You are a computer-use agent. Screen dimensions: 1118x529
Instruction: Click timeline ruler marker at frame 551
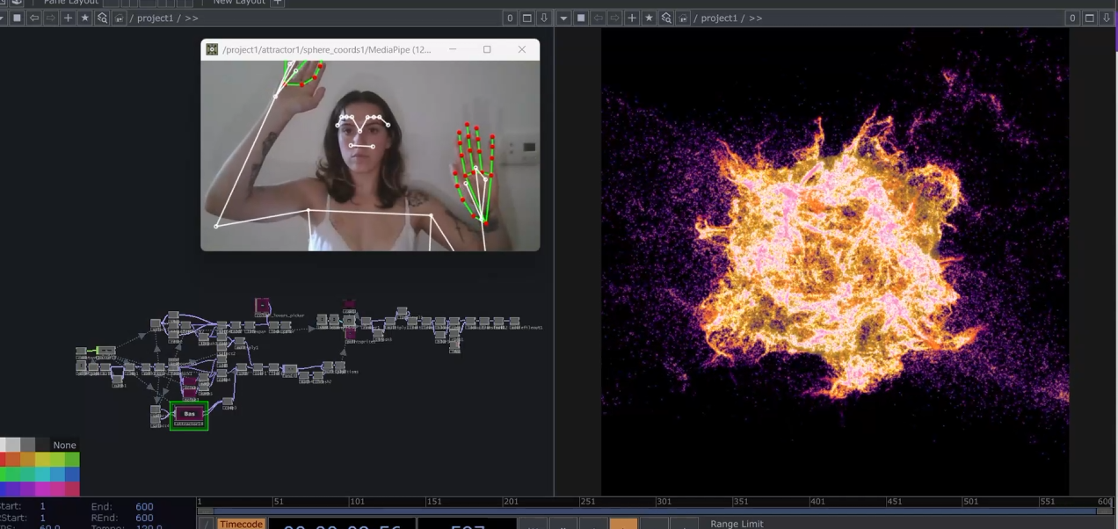(x=1047, y=502)
